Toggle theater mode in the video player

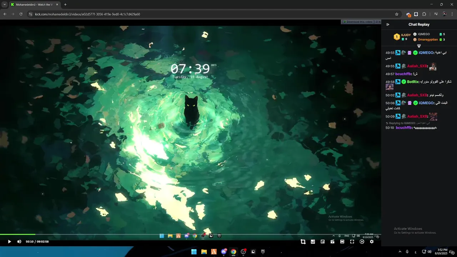[x=342, y=242]
